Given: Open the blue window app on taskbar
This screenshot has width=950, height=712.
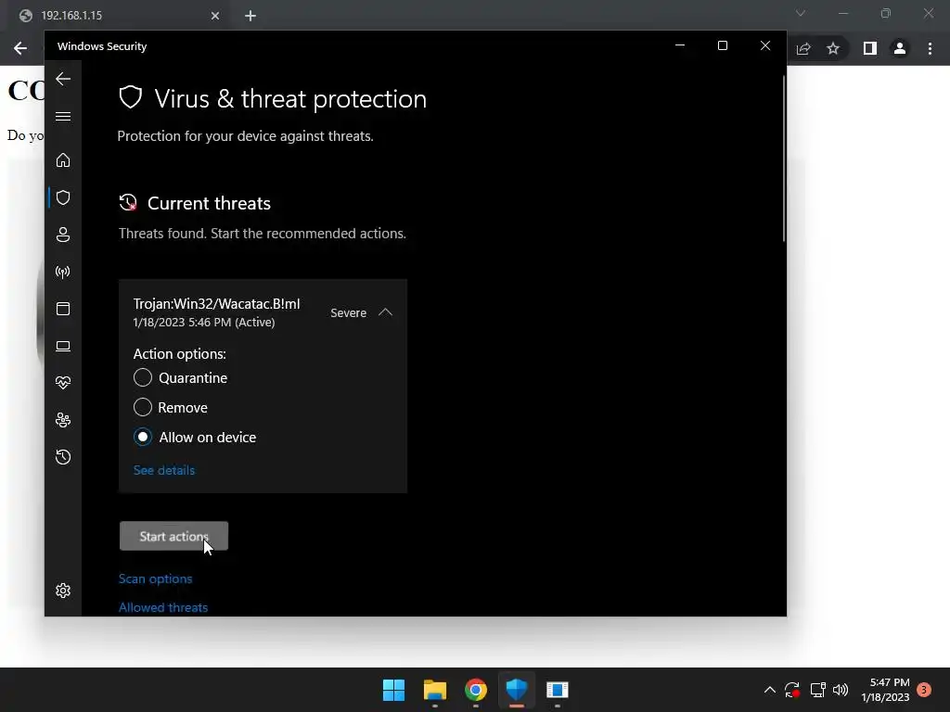Looking at the screenshot, I should pyautogui.click(x=558, y=690).
